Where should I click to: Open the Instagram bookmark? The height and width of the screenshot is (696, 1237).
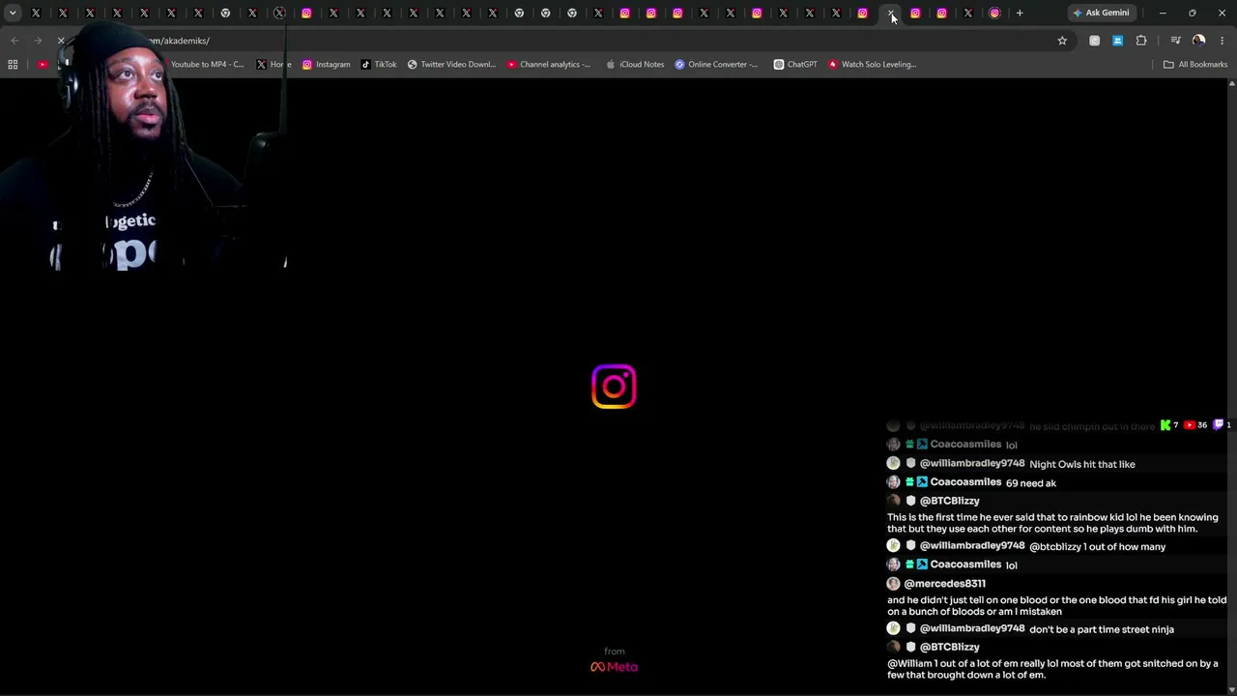(327, 65)
